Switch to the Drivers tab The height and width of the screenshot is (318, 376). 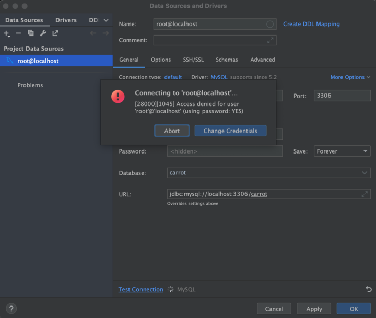coord(66,20)
